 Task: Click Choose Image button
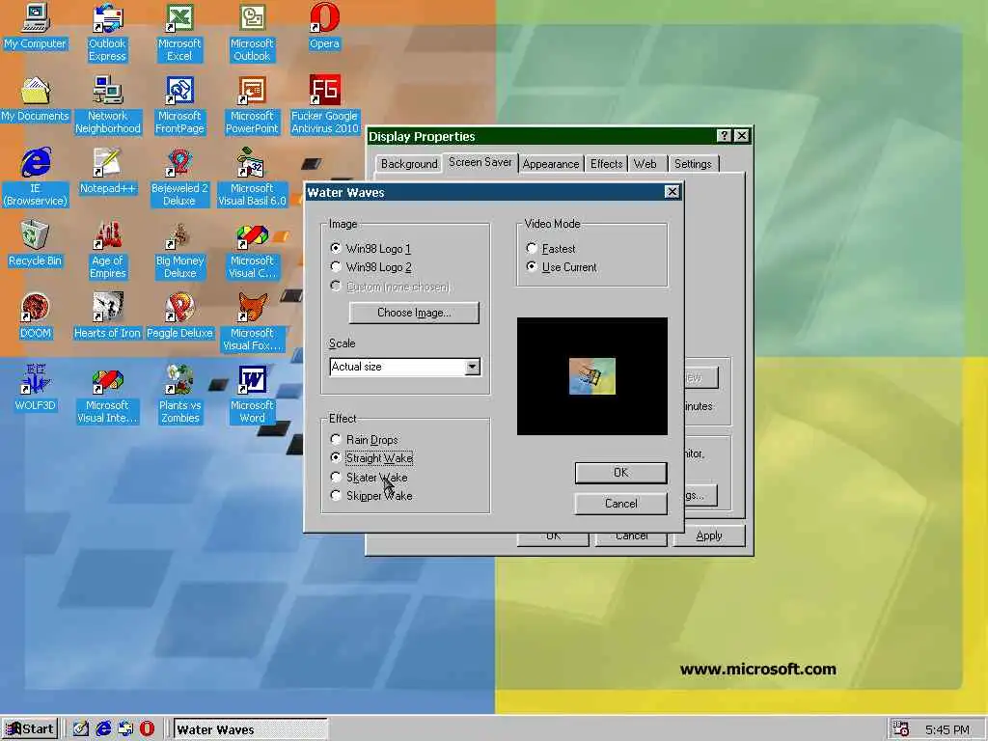point(414,313)
